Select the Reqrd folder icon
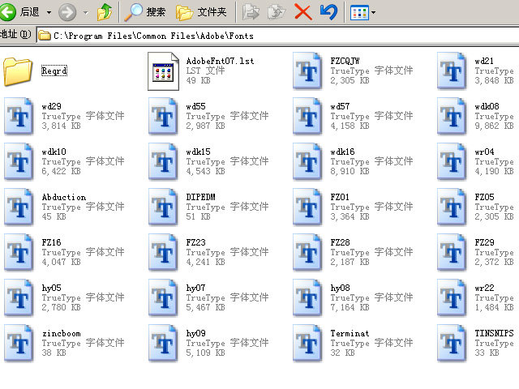This screenshot has height=389, width=519. [18, 71]
